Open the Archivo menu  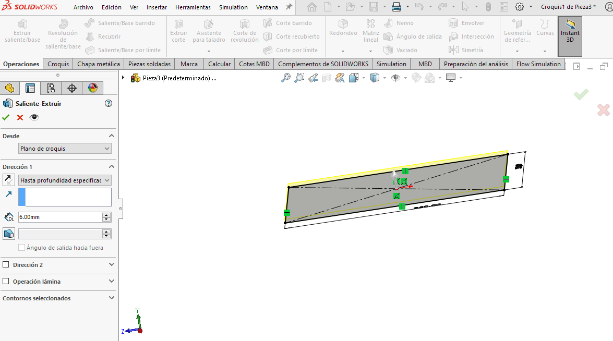pyautogui.click(x=83, y=7)
